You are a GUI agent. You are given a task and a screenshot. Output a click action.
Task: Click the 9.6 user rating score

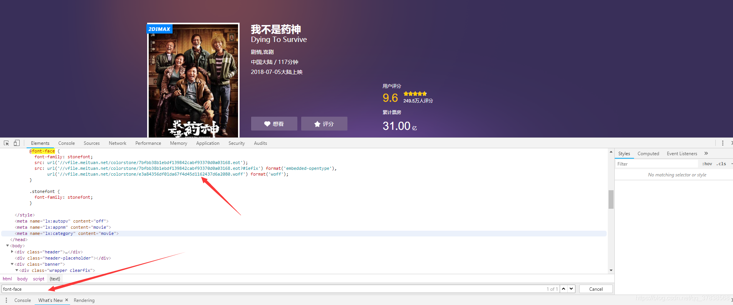390,98
